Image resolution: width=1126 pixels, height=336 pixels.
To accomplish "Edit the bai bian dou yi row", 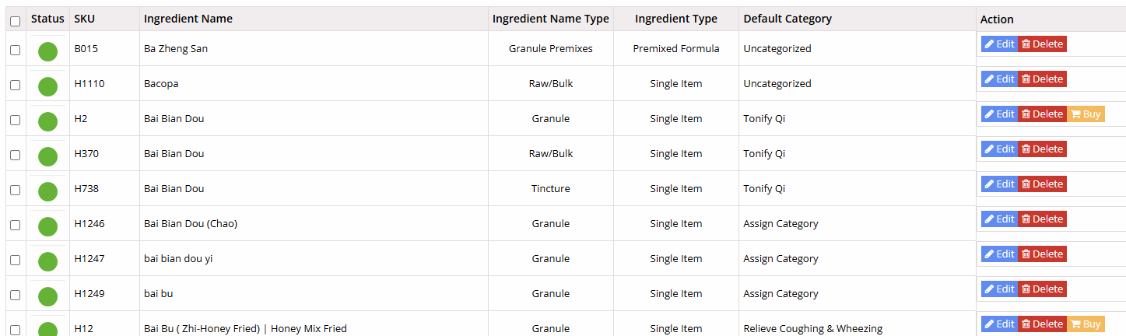I will 999,254.
